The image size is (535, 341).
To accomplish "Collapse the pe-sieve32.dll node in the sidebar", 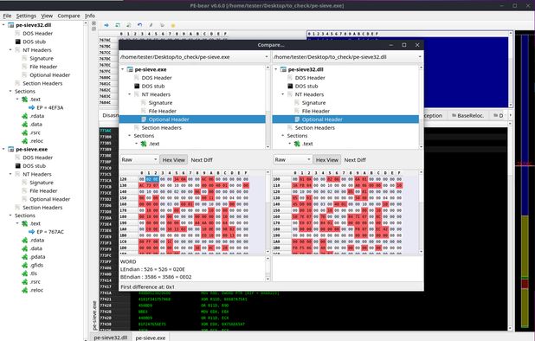I will (x=3, y=25).
